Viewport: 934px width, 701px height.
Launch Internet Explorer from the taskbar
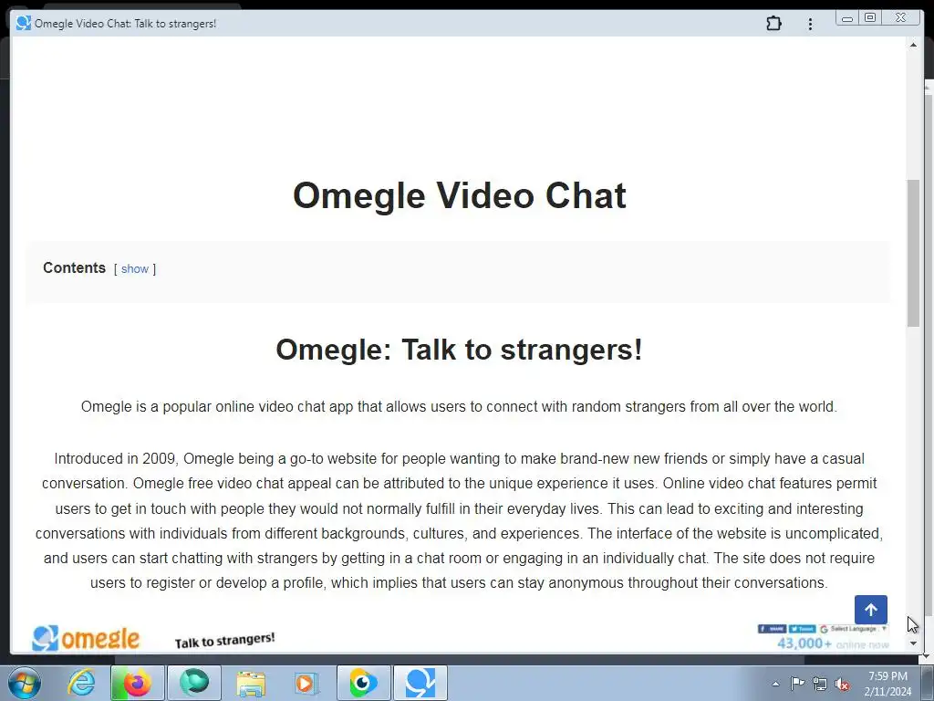coord(81,683)
